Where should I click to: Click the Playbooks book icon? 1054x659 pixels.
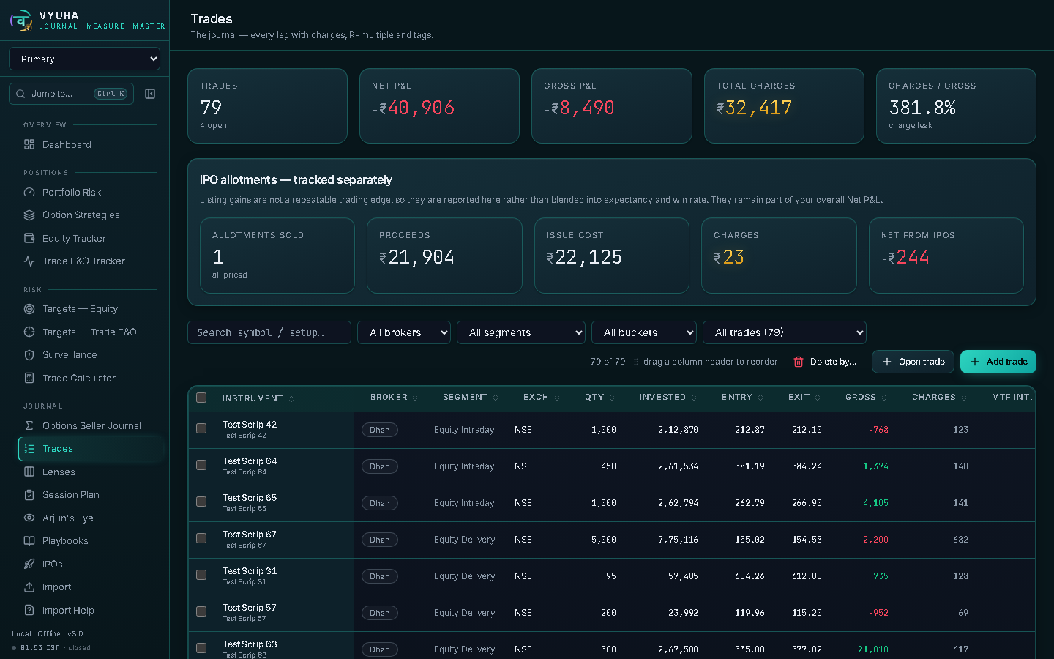click(x=29, y=541)
